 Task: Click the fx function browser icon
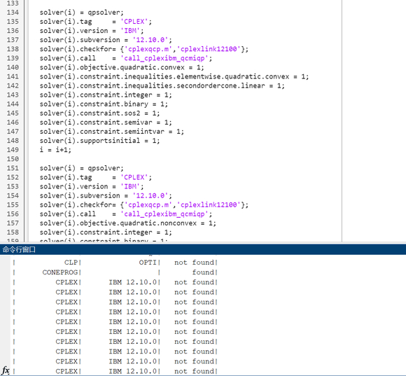point(6,370)
